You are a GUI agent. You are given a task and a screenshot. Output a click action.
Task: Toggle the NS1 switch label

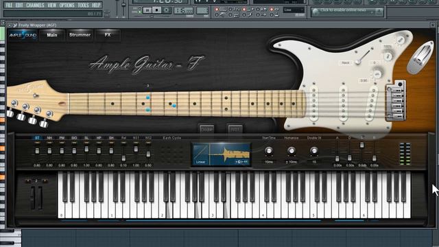point(136,138)
